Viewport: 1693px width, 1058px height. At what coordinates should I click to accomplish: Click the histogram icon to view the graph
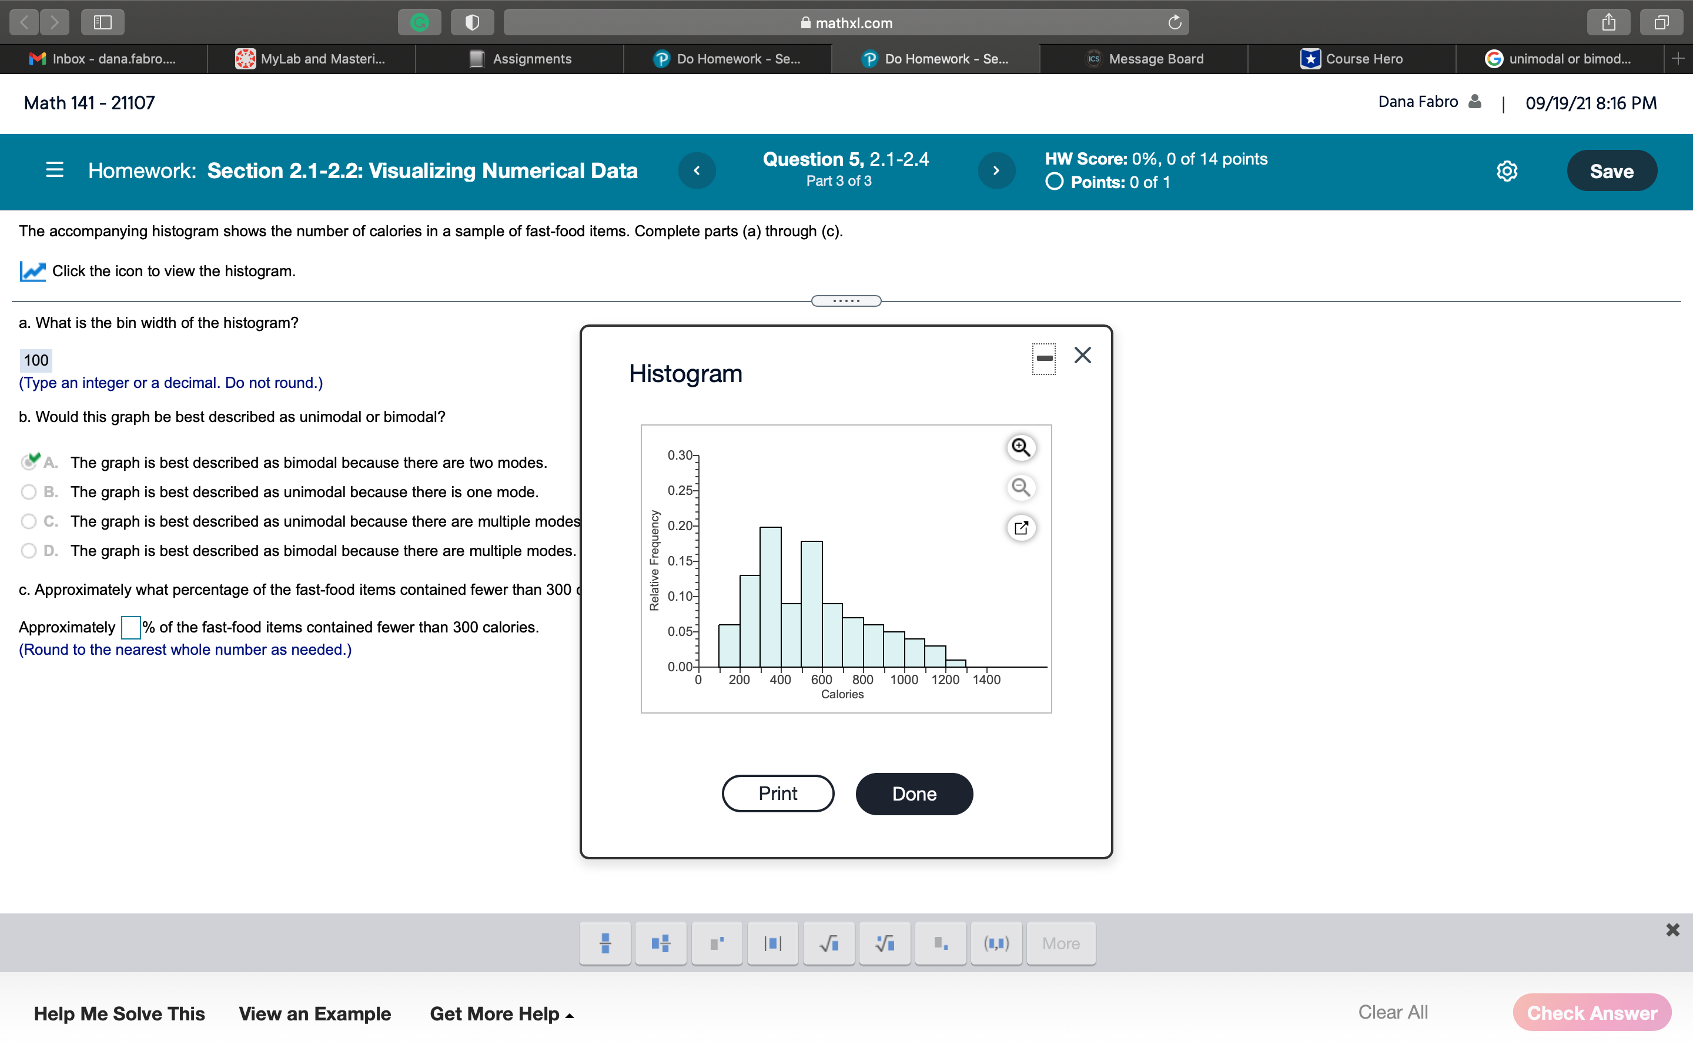32,271
